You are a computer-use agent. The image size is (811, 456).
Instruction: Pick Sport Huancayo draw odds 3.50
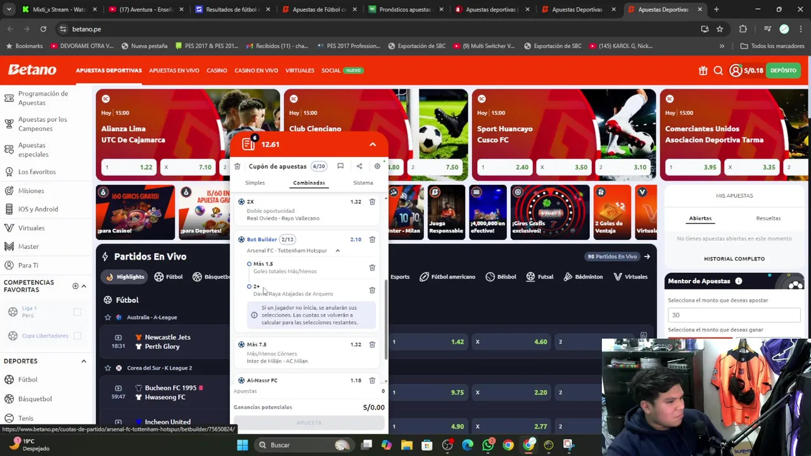click(x=564, y=167)
